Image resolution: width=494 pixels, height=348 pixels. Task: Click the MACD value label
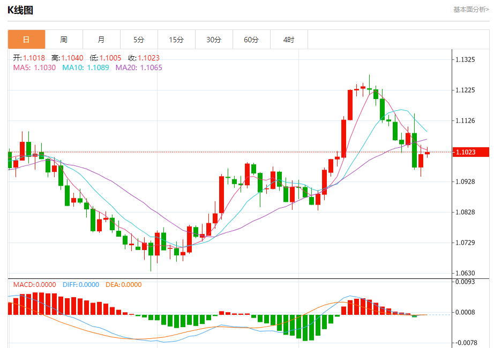click(35, 285)
